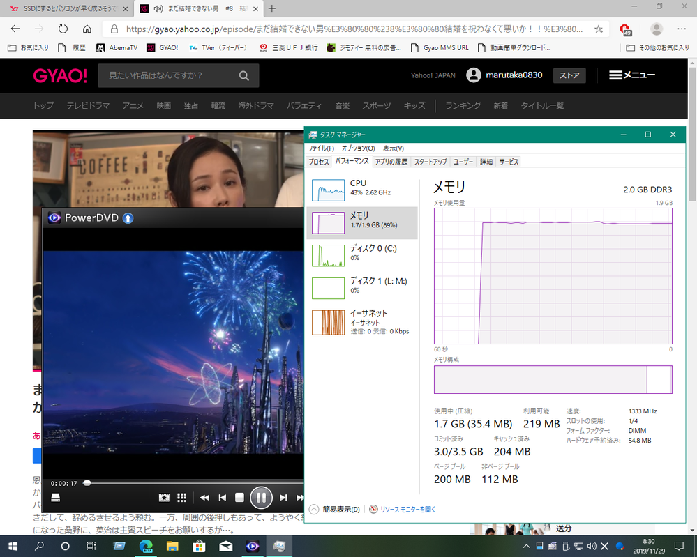
Task: Click the PowerDVD playback seek slider
Action: point(195,483)
